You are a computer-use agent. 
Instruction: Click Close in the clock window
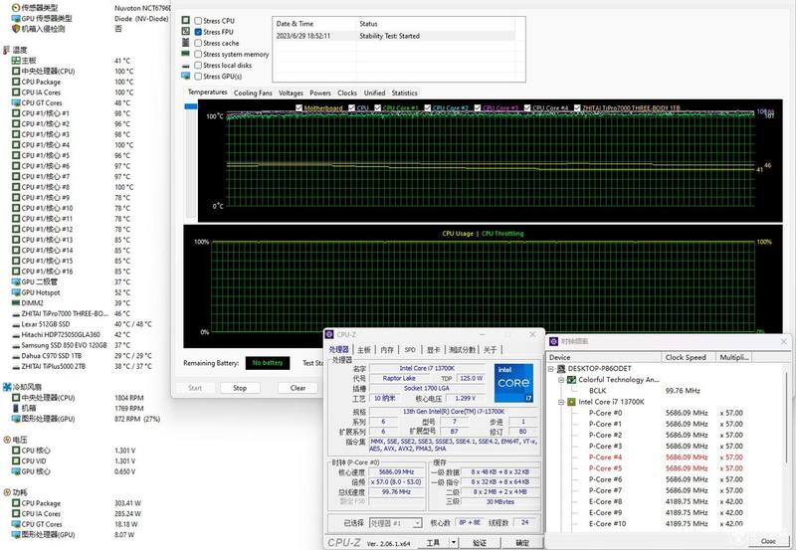[x=768, y=541]
